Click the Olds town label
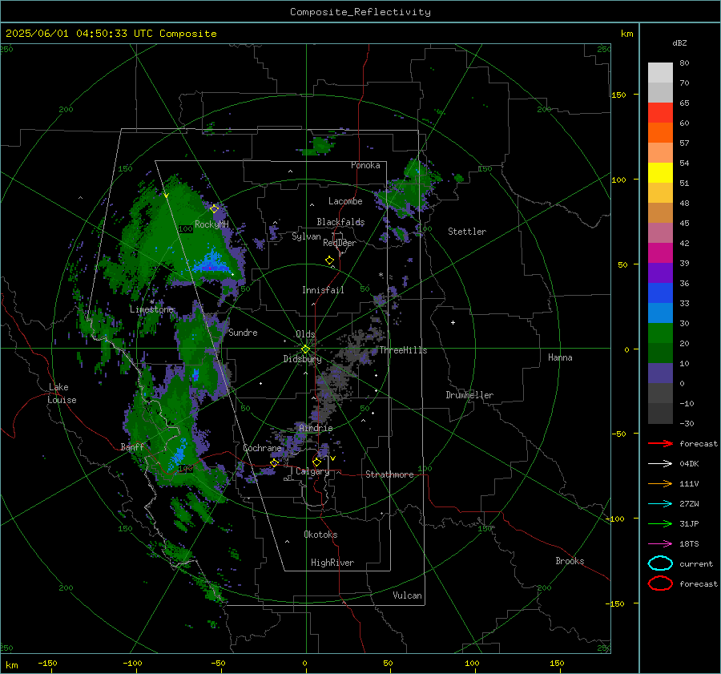The image size is (721, 674). pos(305,334)
